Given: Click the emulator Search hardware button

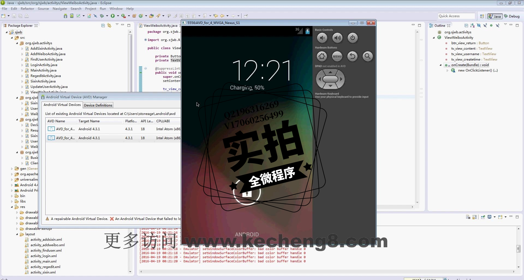Looking at the screenshot, I should click(368, 56).
